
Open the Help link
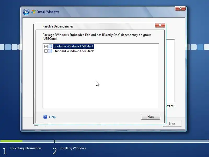click(52, 117)
